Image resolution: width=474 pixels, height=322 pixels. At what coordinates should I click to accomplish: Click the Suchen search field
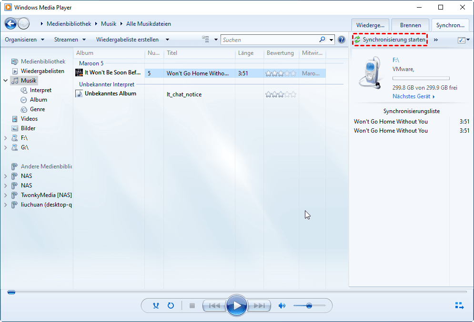click(x=270, y=40)
